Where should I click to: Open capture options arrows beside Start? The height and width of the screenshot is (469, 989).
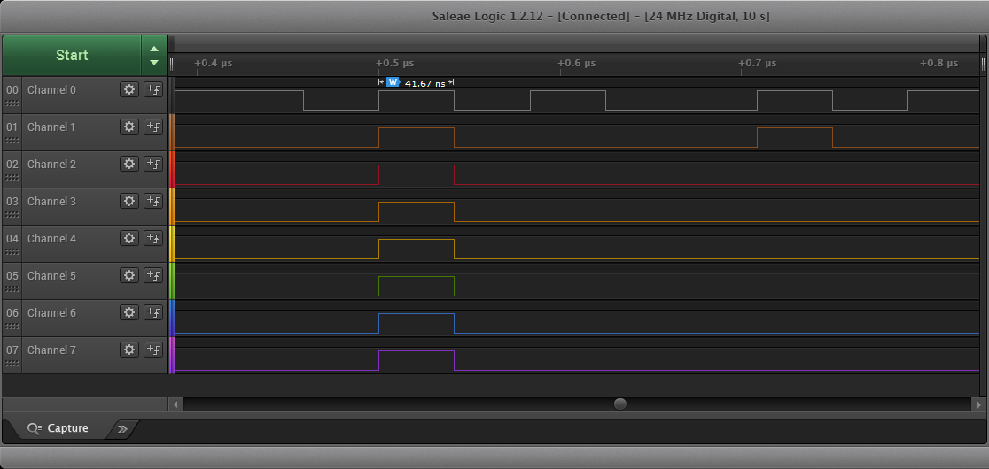click(x=154, y=55)
